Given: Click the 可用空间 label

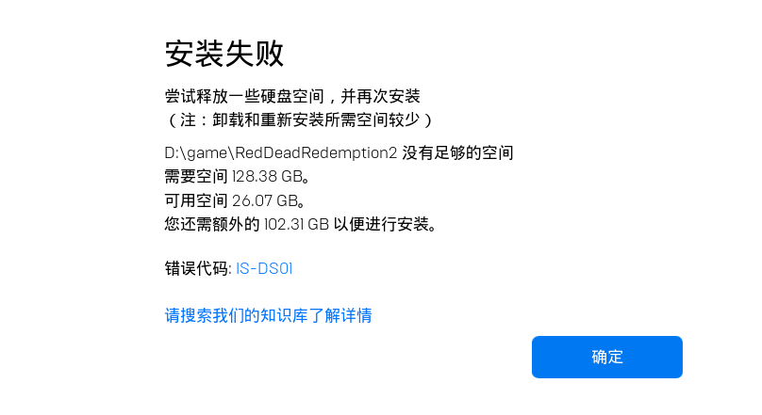Looking at the screenshot, I should (x=196, y=200).
